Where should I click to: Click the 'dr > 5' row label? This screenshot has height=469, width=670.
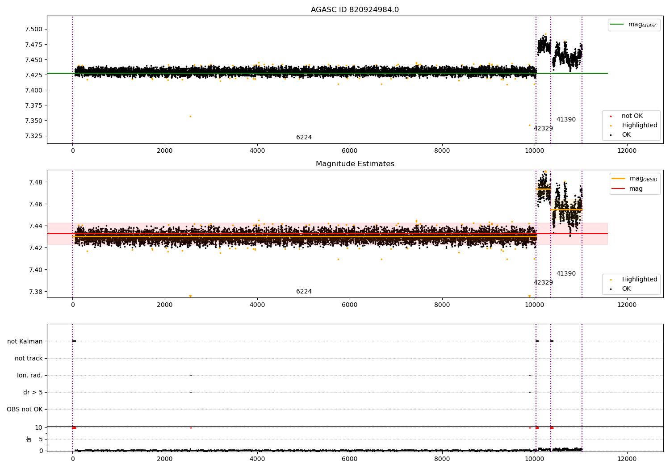click(33, 393)
